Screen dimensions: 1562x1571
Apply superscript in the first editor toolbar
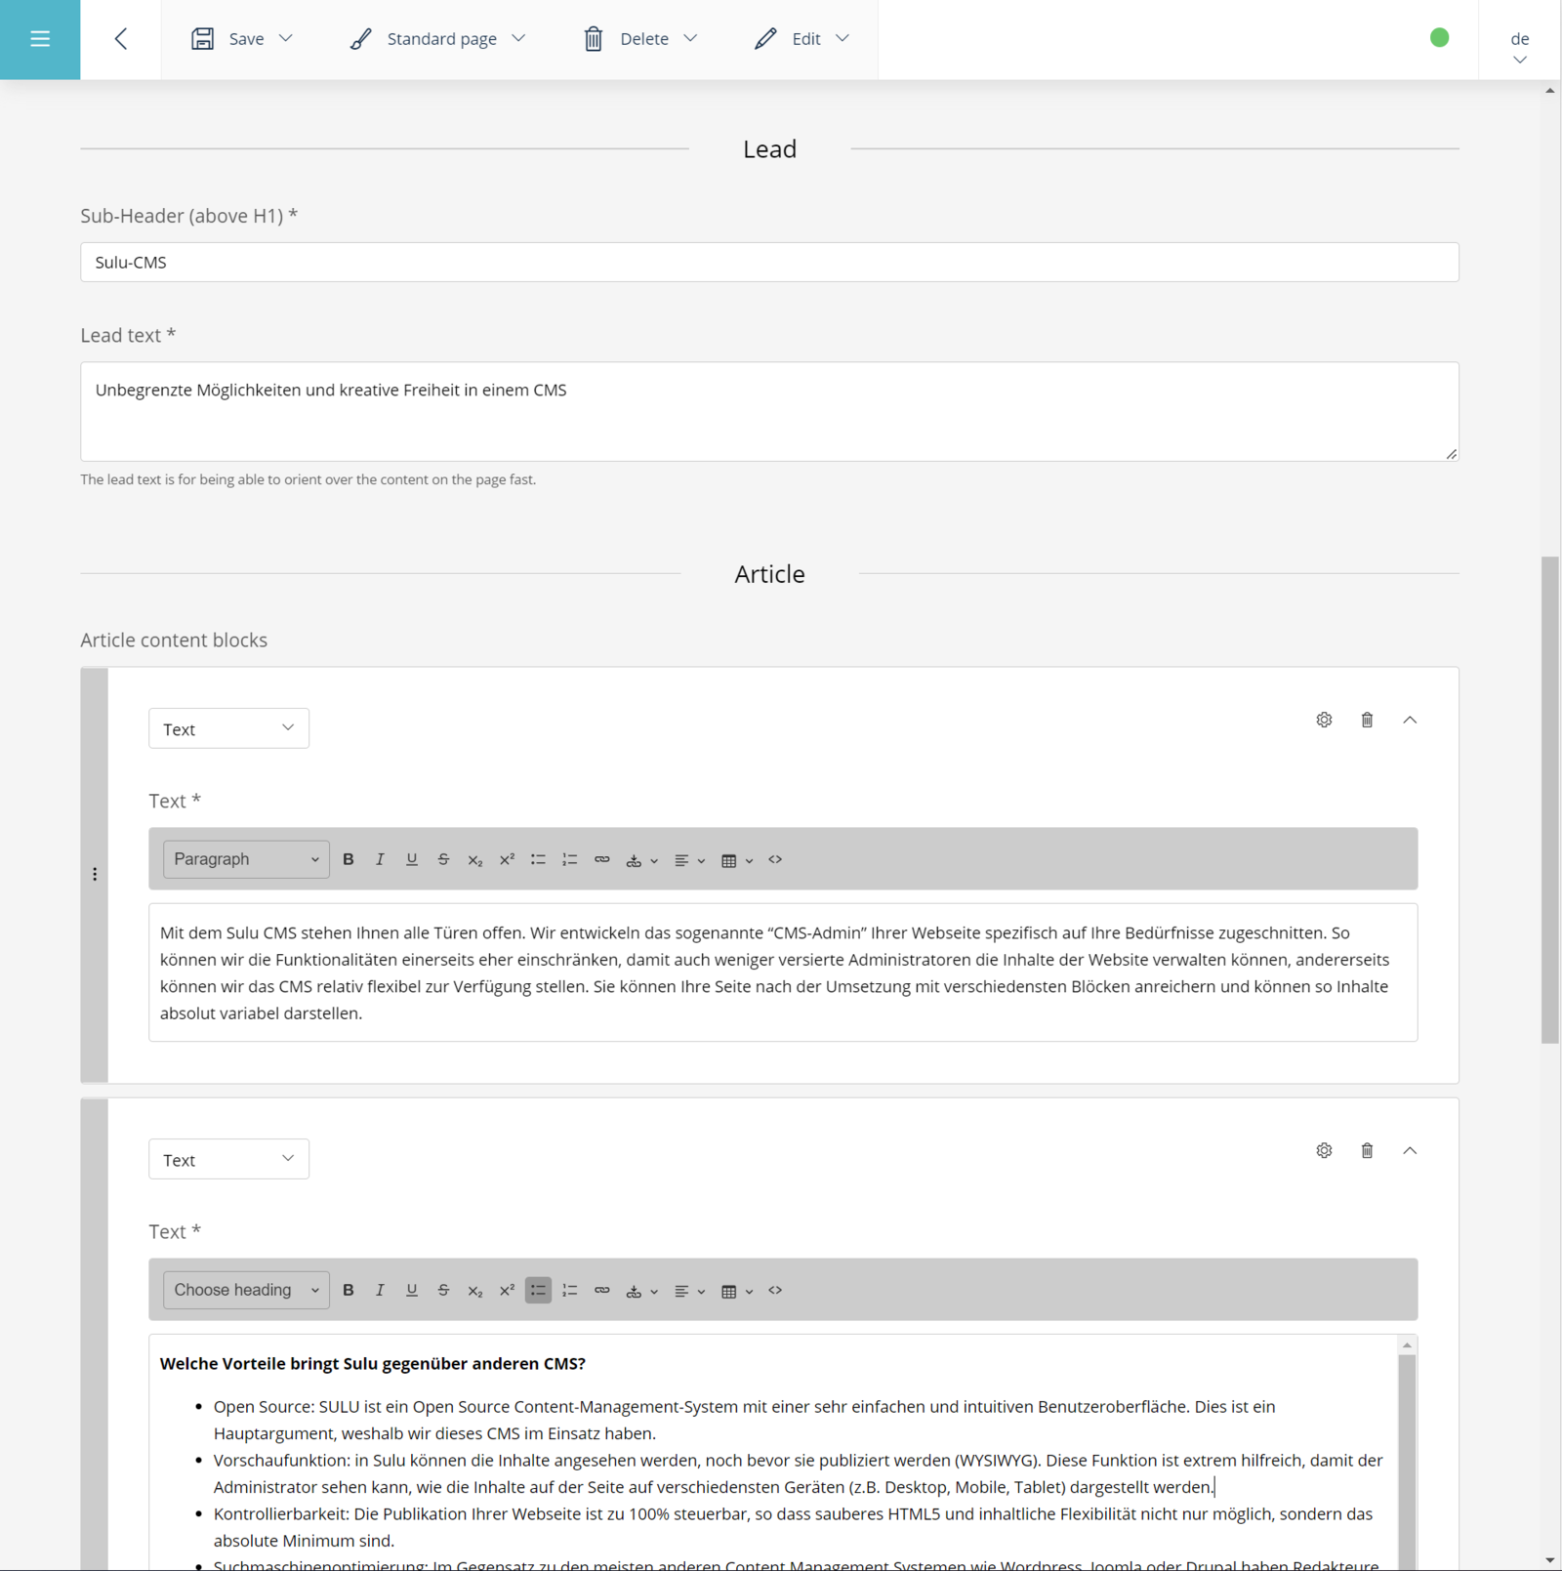click(x=507, y=859)
